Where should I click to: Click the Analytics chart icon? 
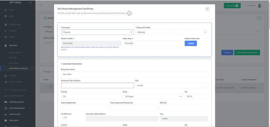(5, 31)
